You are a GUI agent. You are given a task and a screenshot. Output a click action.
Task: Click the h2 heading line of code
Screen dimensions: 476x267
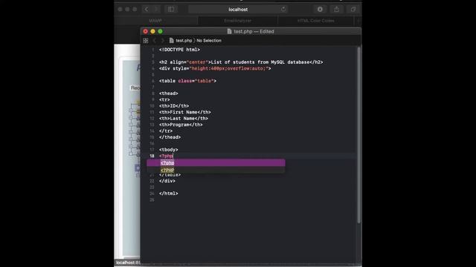(x=241, y=62)
